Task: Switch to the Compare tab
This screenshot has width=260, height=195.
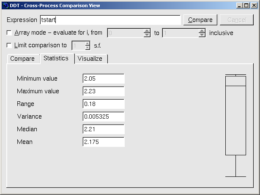Action: click(22, 59)
